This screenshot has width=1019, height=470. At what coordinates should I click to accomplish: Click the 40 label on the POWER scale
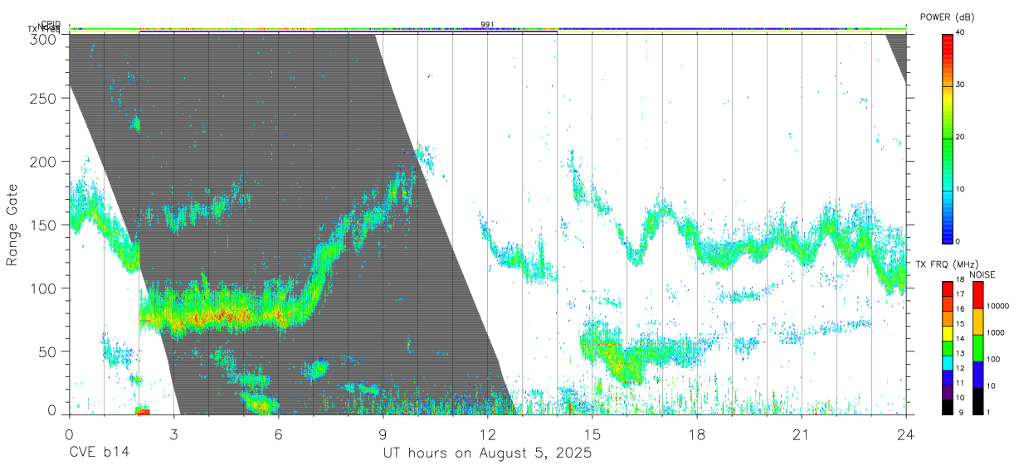point(961,32)
